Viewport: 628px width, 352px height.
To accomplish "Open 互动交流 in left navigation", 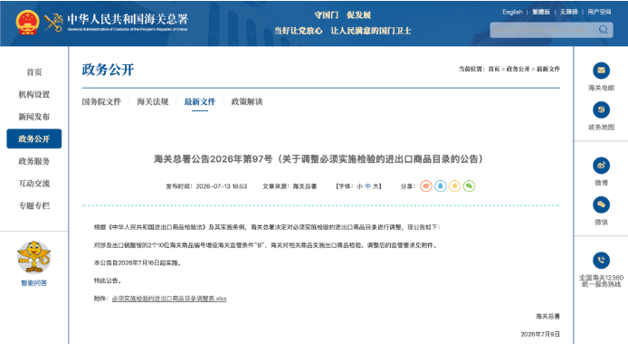I will pyautogui.click(x=34, y=184).
